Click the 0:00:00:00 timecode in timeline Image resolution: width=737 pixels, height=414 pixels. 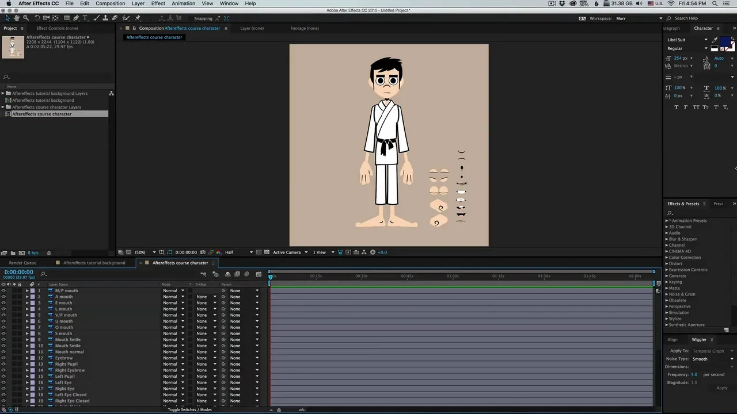pyautogui.click(x=18, y=272)
